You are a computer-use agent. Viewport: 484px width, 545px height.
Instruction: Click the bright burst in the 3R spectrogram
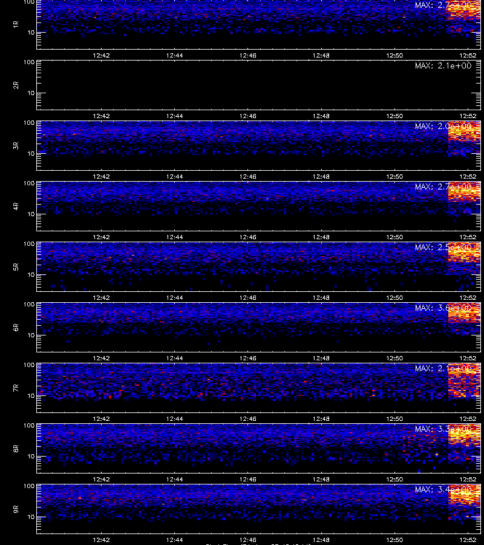click(464, 131)
